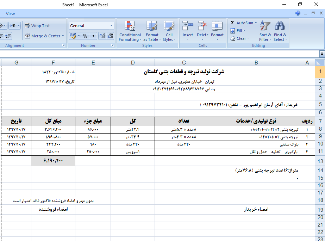Expand the AutoSum dropdown arrow
The image size is (325, 241).
click(x=256, y=23)
